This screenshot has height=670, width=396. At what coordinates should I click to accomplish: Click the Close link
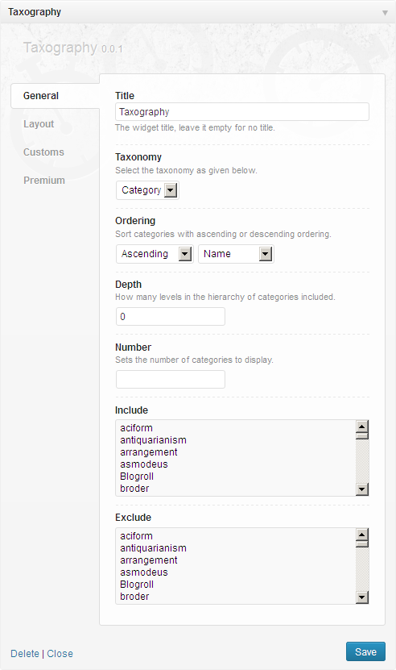pyautogui.click(x=60, y=653)
